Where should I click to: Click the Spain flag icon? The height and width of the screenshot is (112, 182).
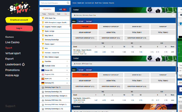coord(43,79)
